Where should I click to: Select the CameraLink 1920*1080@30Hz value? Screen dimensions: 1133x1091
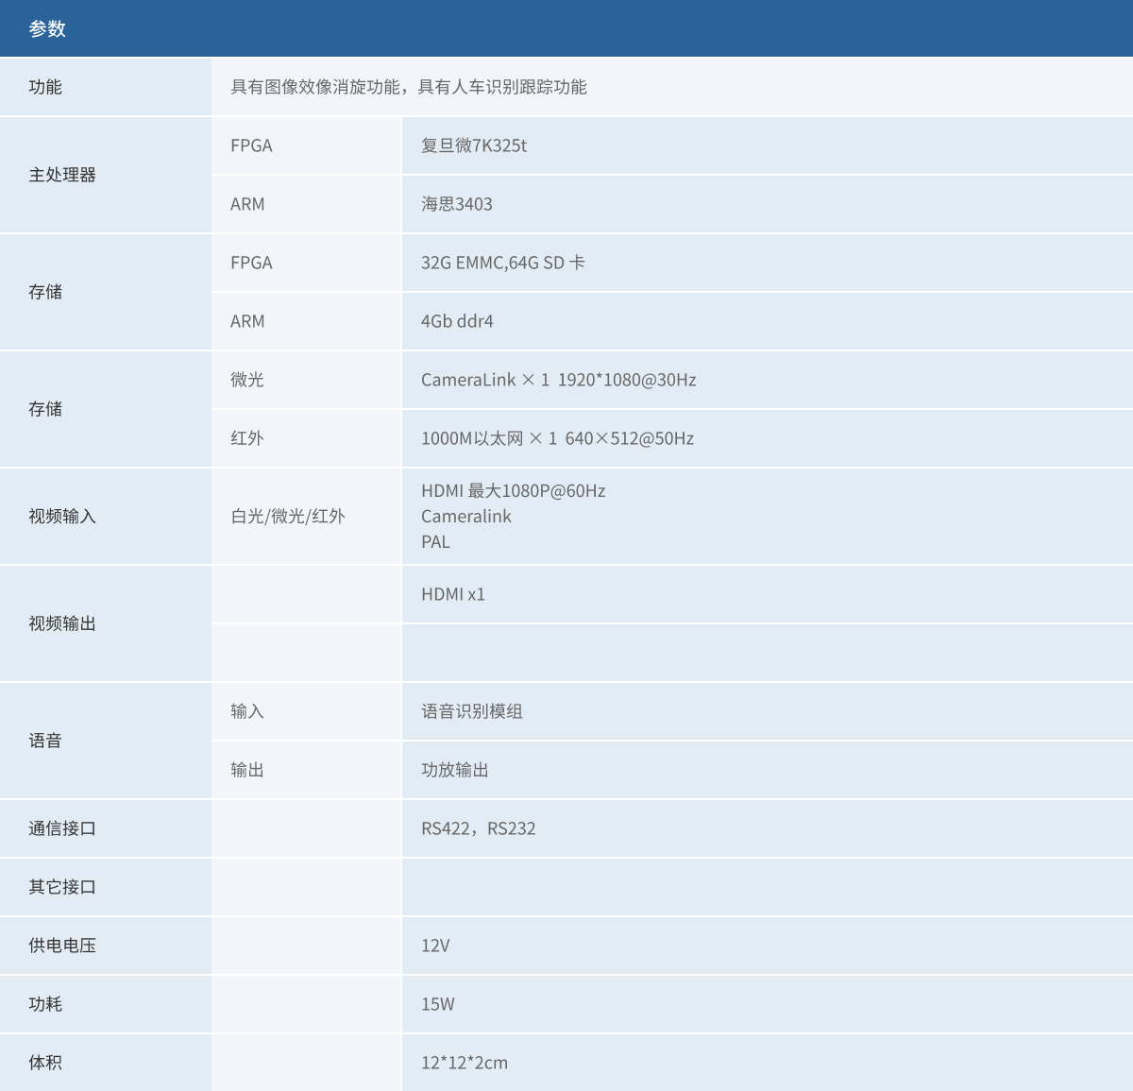[558, 380]
